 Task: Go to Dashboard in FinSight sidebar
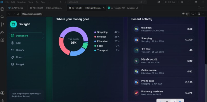26,36
